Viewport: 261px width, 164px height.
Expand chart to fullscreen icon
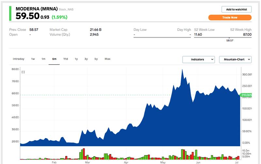(23, 72)
